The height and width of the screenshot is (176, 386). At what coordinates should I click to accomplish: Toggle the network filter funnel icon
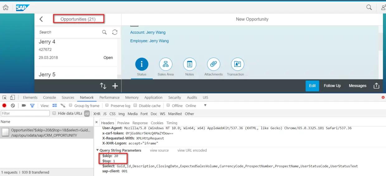[x=32, y=106]
